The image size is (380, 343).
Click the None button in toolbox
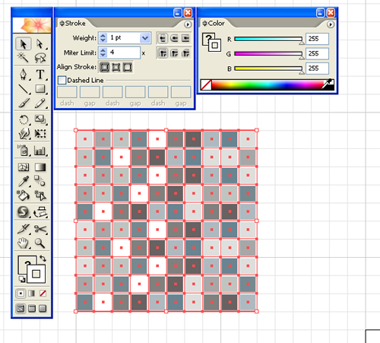coord(43,294)
